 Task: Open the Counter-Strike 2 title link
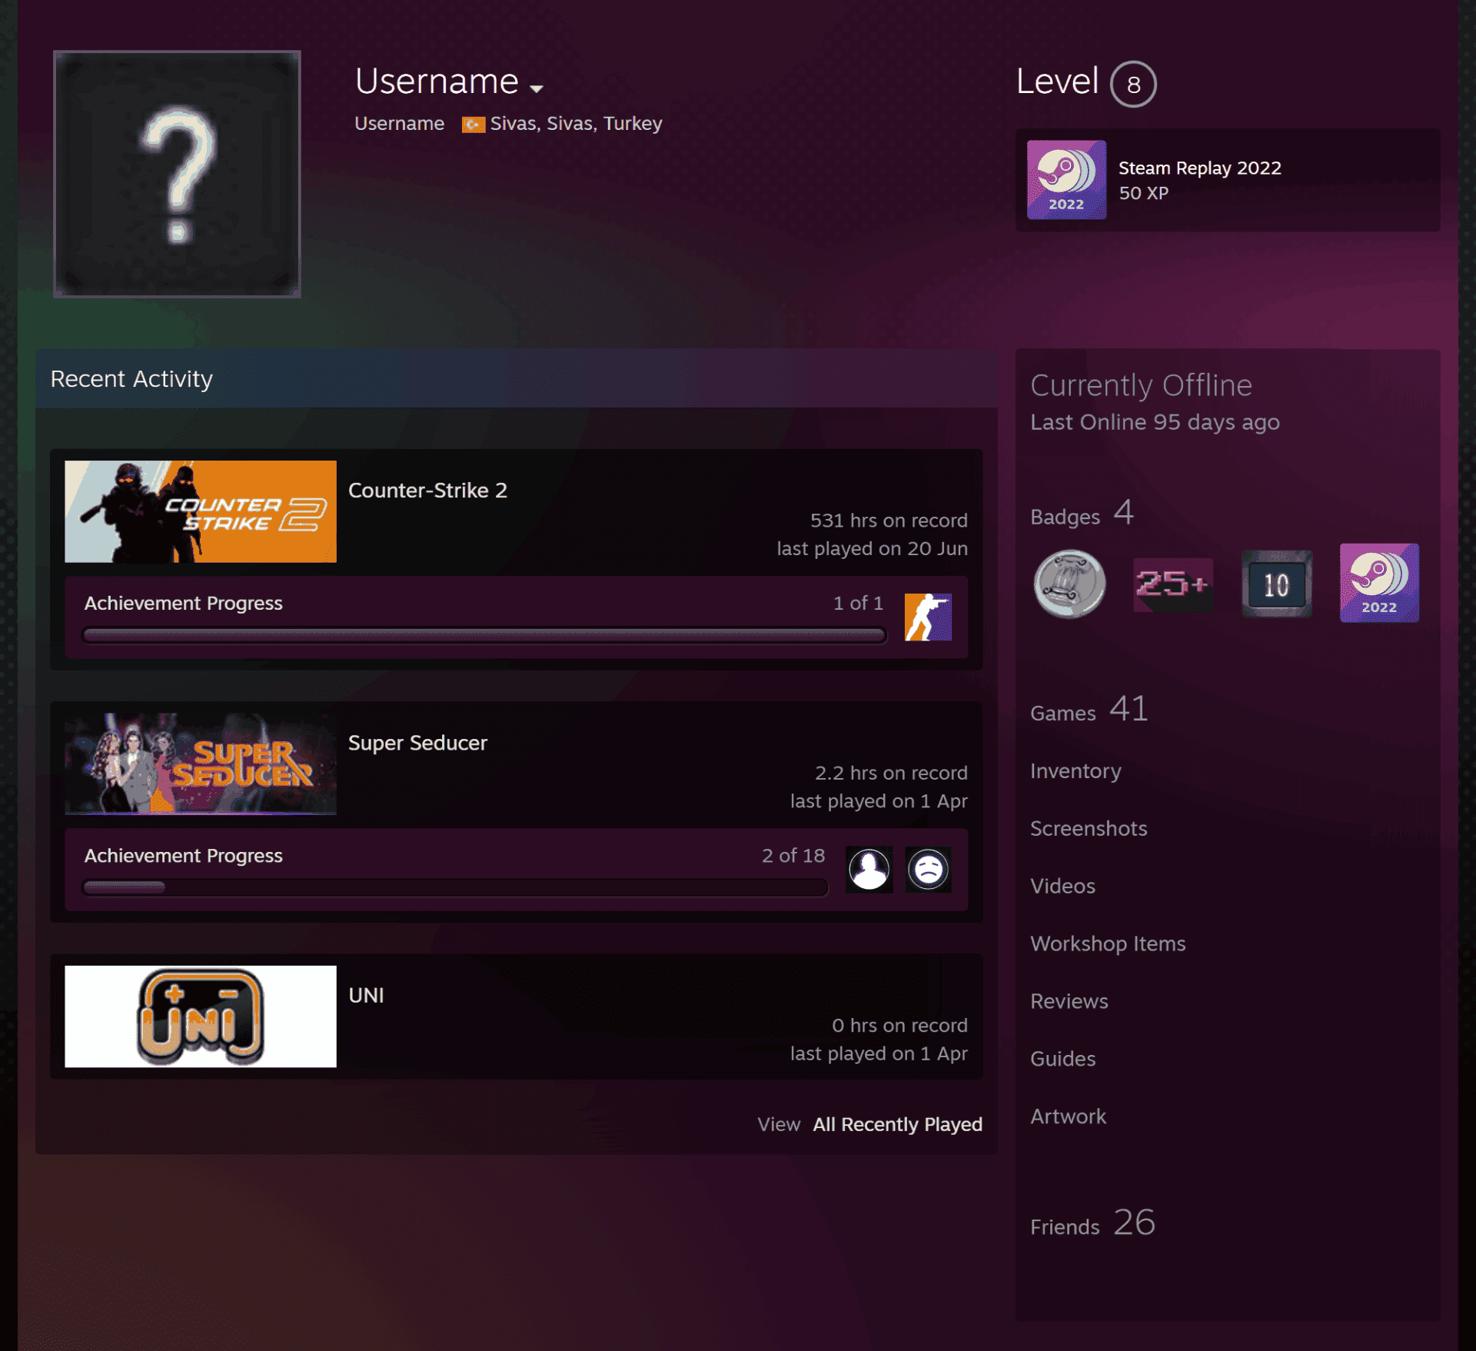click(427, 491)
